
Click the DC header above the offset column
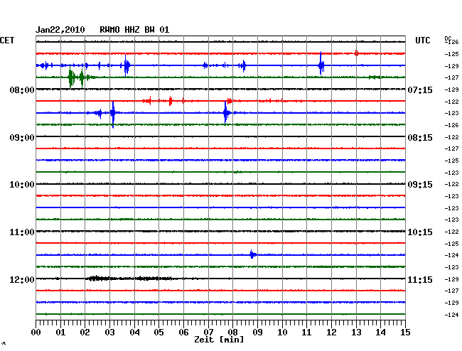coord(448,38)
